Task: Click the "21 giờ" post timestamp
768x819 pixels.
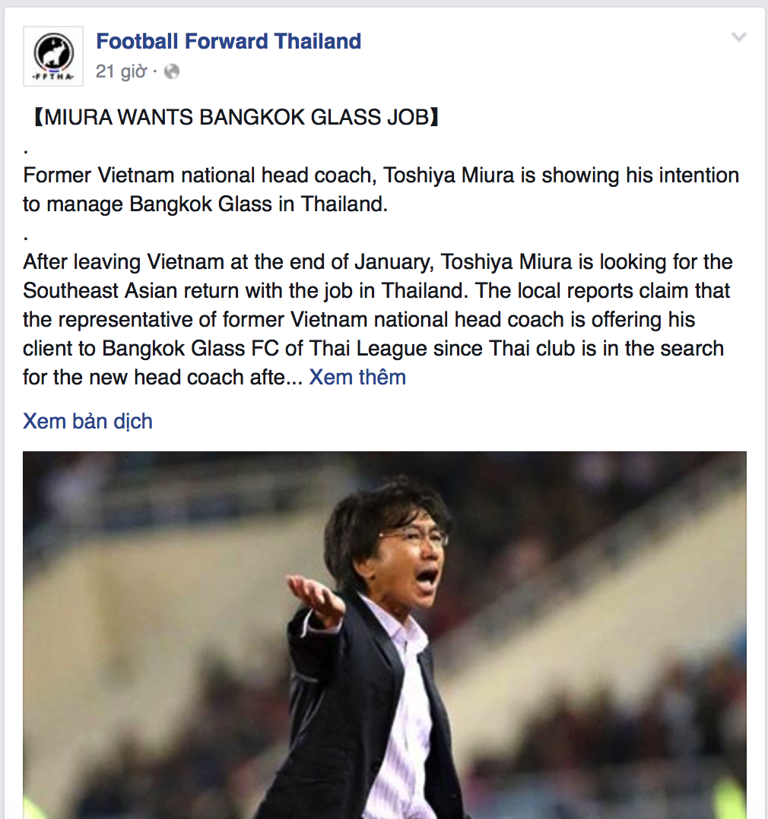Action: click(121, 71)
